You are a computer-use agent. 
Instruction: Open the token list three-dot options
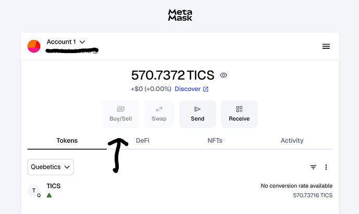pyautogui.click(x=326, y=167)
